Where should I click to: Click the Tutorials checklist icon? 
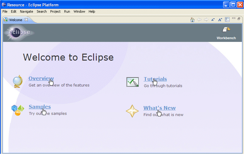(132, 82)
